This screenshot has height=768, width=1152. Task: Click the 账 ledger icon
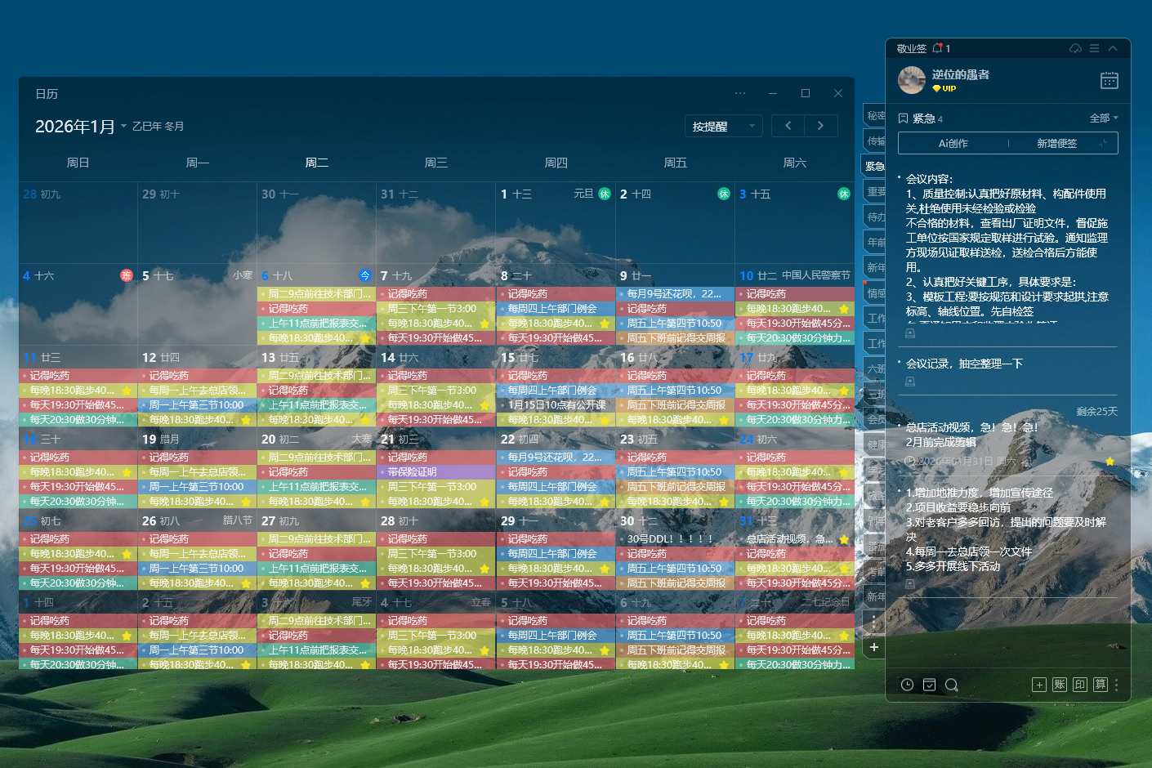[x=1060, y=685]
